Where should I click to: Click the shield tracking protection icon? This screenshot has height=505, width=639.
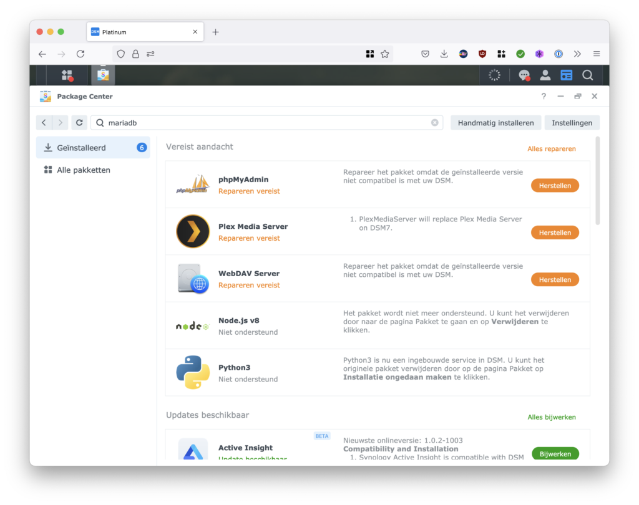click(x=120, y=54)
